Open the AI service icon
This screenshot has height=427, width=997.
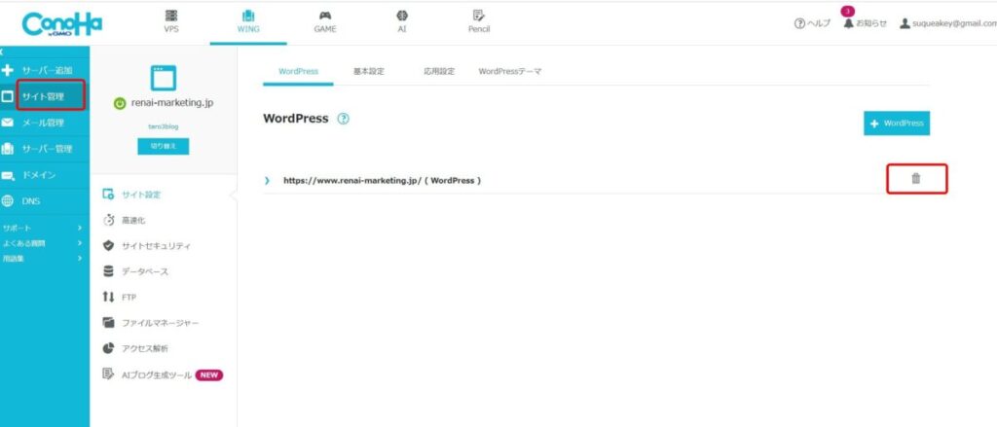point(401,21)
